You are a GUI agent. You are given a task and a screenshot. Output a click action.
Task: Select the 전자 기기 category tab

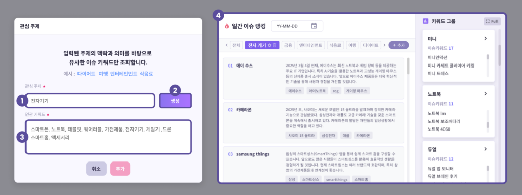263,45
